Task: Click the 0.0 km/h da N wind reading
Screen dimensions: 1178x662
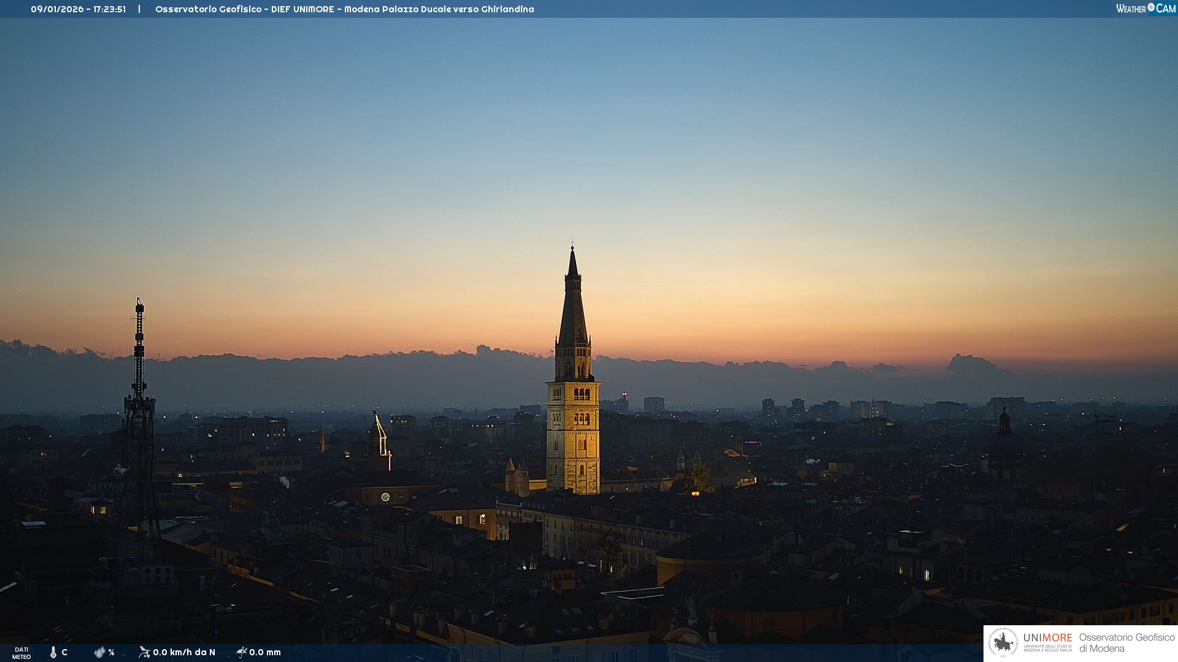Action: [184, 652]
